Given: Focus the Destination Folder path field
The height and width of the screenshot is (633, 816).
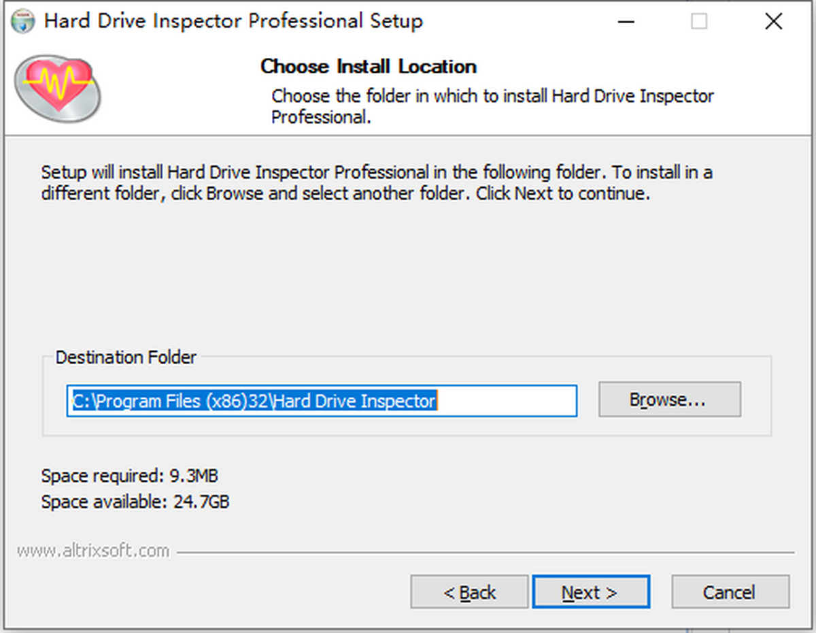Looking at the screenshot, I should 322,401.
